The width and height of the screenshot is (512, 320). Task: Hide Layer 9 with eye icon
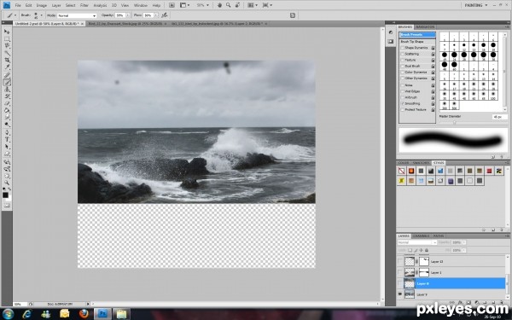point(400,294)
